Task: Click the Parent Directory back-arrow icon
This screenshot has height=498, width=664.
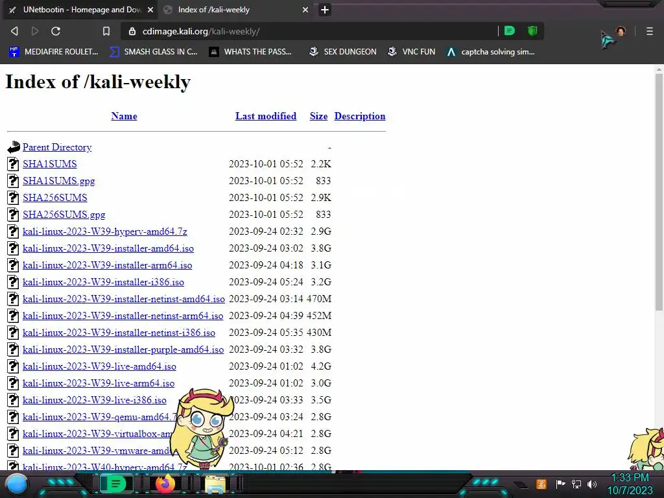Action: [x=14, y=147]
